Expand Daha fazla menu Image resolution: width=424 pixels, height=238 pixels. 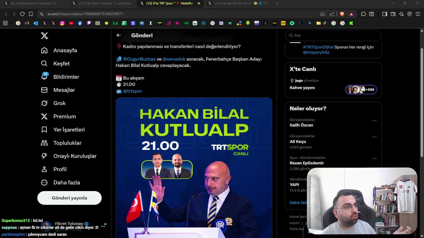click(x=60, y=182)
